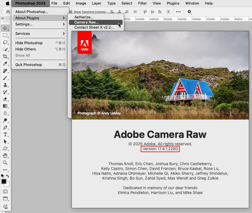Select the Eyedropper tool

click(x=5, y=64)
